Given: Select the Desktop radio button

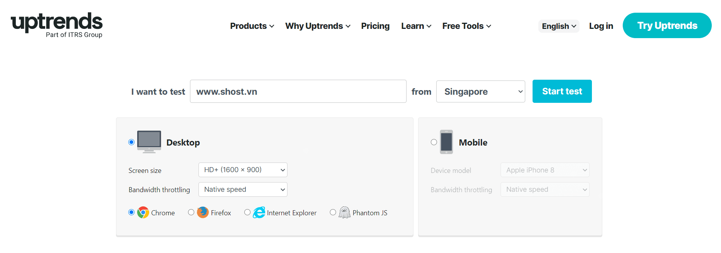Looking at the screenshot, I should click(131, 142).
